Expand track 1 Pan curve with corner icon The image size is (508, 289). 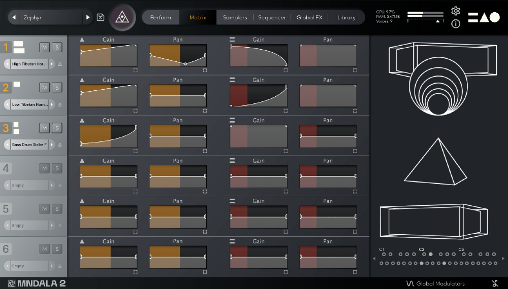[x=205, y=70]
